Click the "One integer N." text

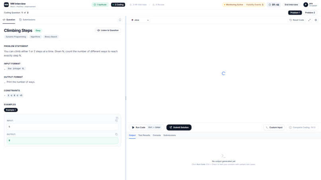[x=16, y=69]
